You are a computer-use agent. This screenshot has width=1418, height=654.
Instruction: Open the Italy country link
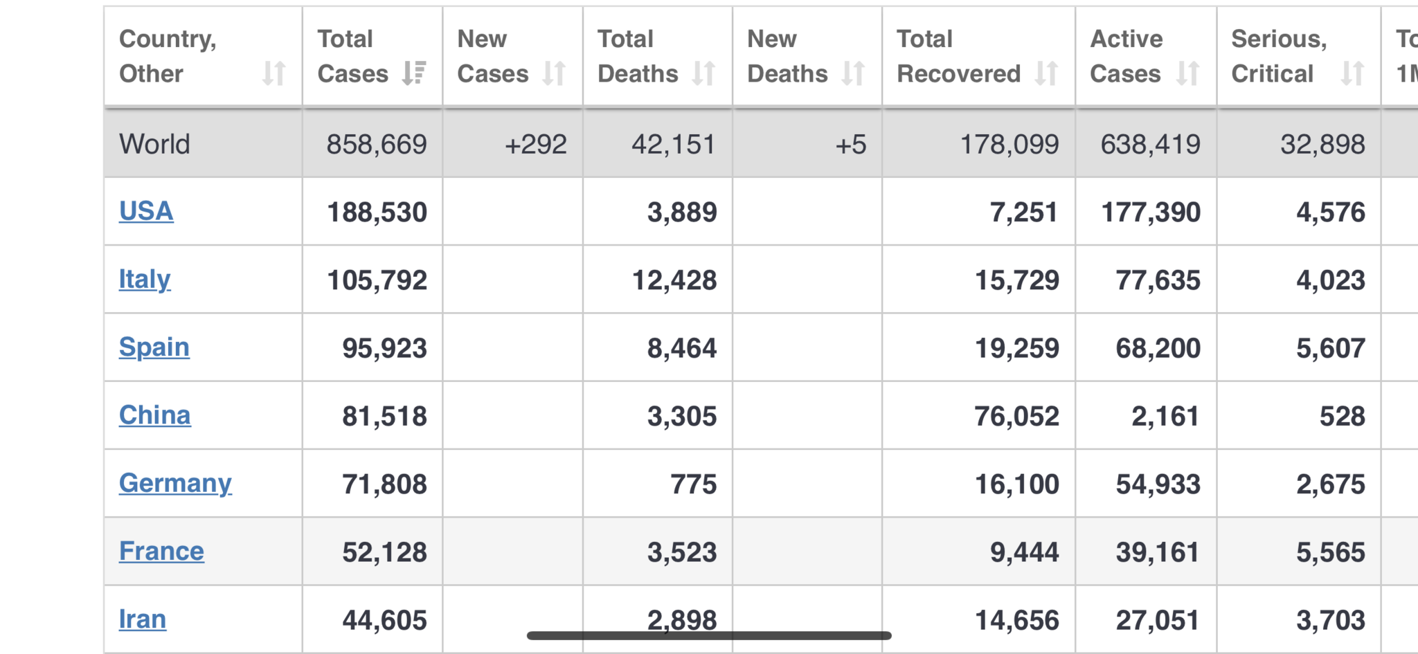(145, 279)
